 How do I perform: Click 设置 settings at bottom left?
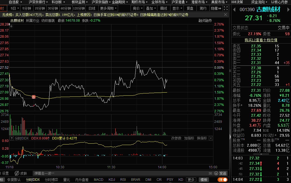tap(5, 173)
